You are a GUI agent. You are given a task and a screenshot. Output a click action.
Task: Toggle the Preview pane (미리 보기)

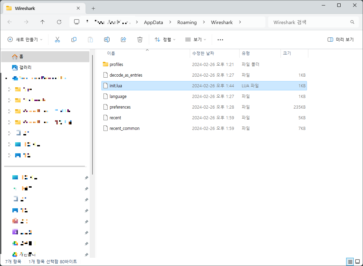click(341, 40)
